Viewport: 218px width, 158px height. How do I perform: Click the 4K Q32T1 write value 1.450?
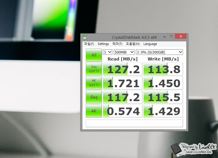163,83
